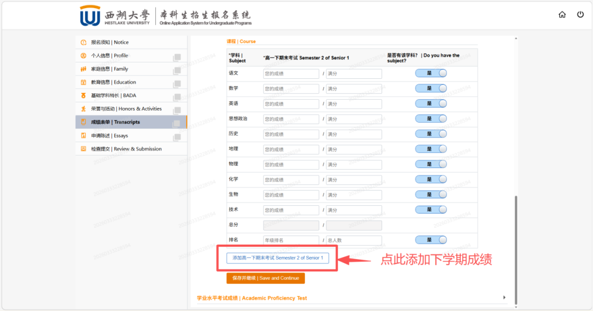Click the Family people icon
This screenshot has height=311, width=593.
tap(83, 69)
